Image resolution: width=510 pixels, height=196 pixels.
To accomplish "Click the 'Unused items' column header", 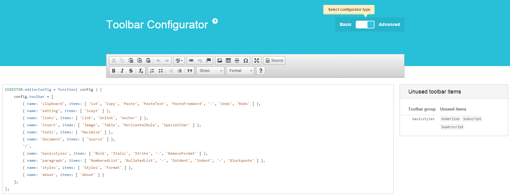I will pos(453,109).
